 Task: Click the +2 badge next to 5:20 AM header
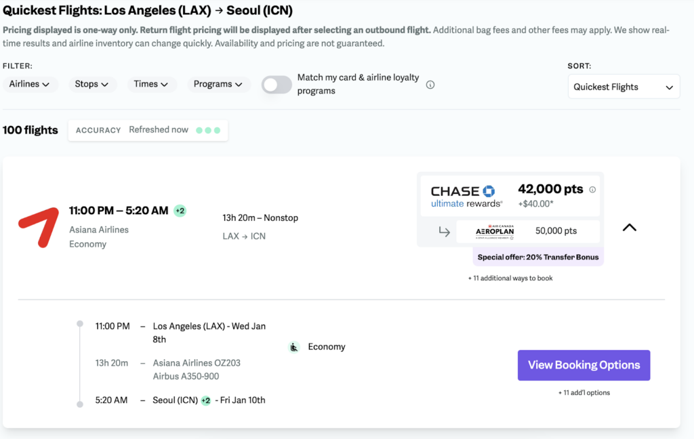[180, 211]
